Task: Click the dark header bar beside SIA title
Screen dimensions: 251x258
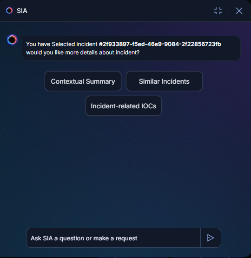Action: [x=120, y=11]
